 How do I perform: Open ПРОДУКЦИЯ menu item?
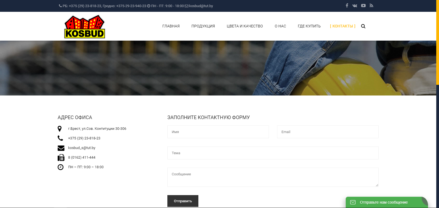click(203, 26)
